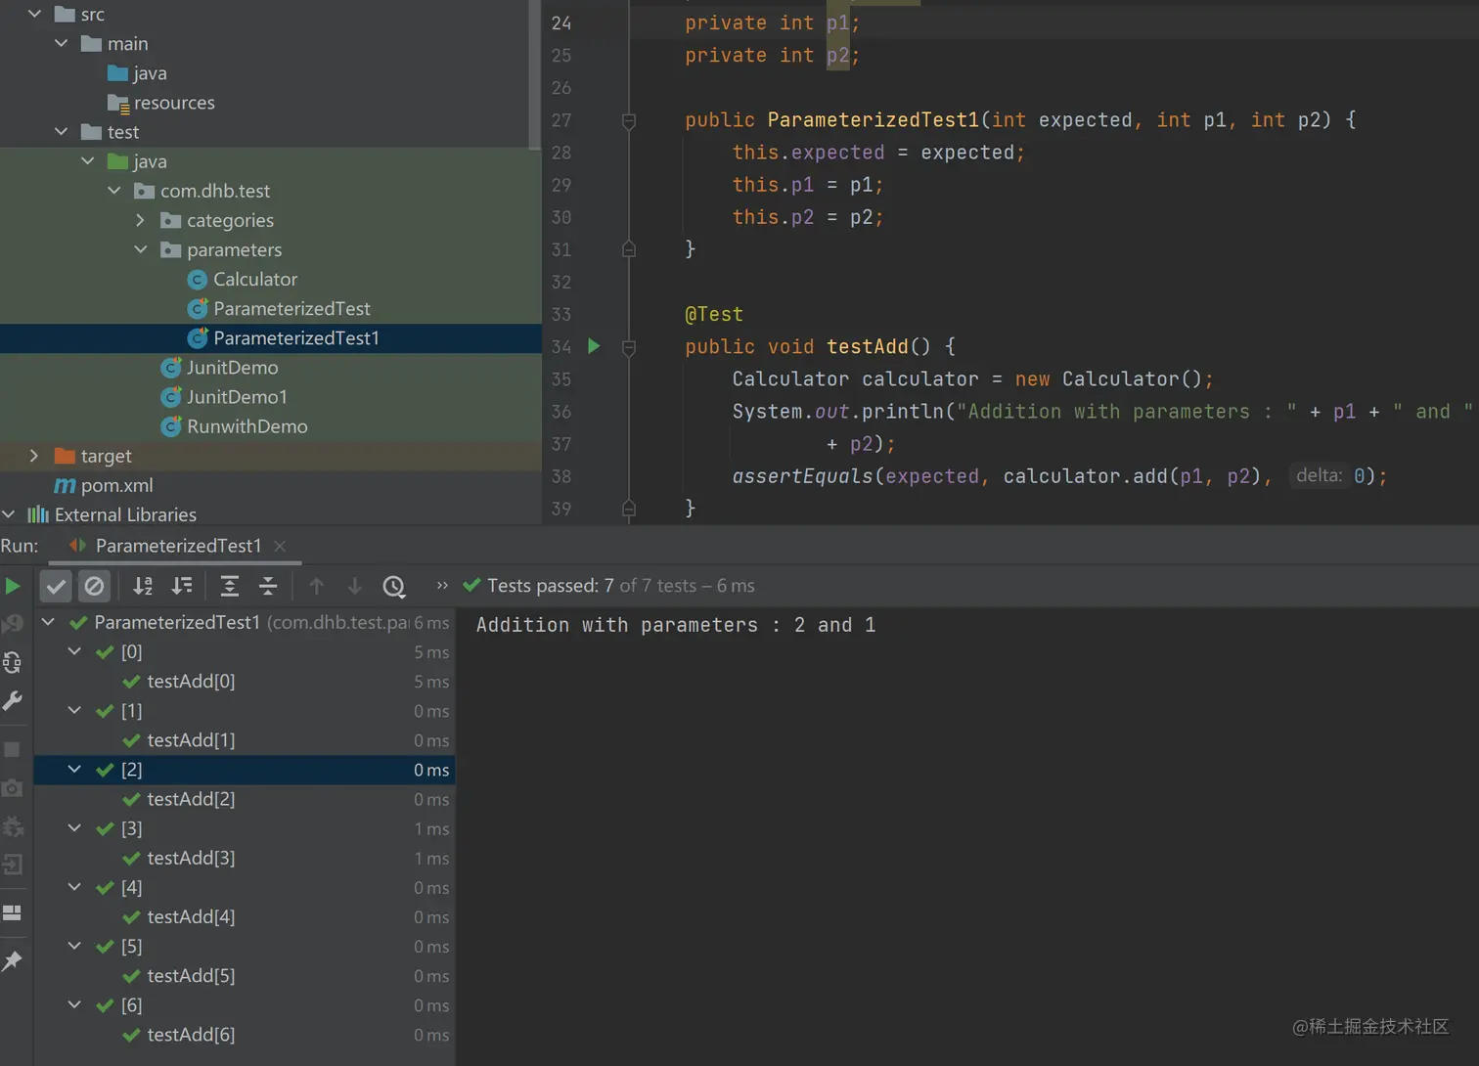Toggle sort tests by duration
Screen dimensions: 1479x1066
[x=182, y=586]
